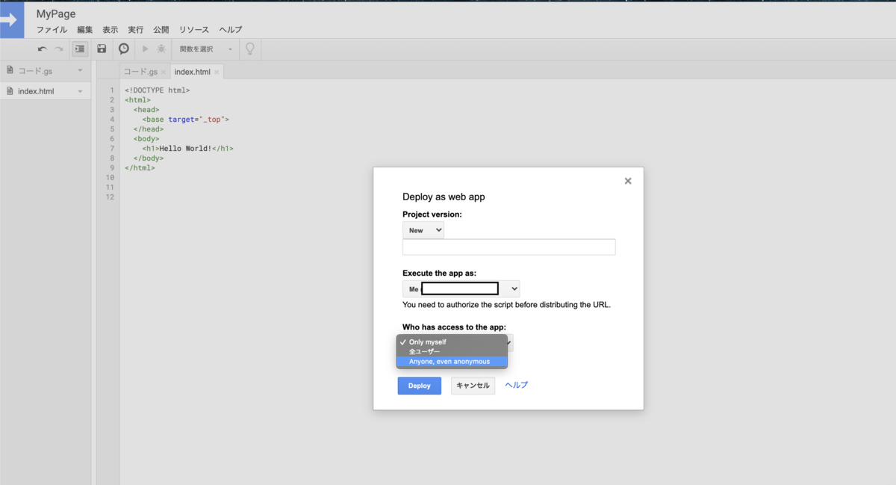Close the Deploy as web app dialog
The width and height of the screenshot is (896, 485).
click(628, 181)
